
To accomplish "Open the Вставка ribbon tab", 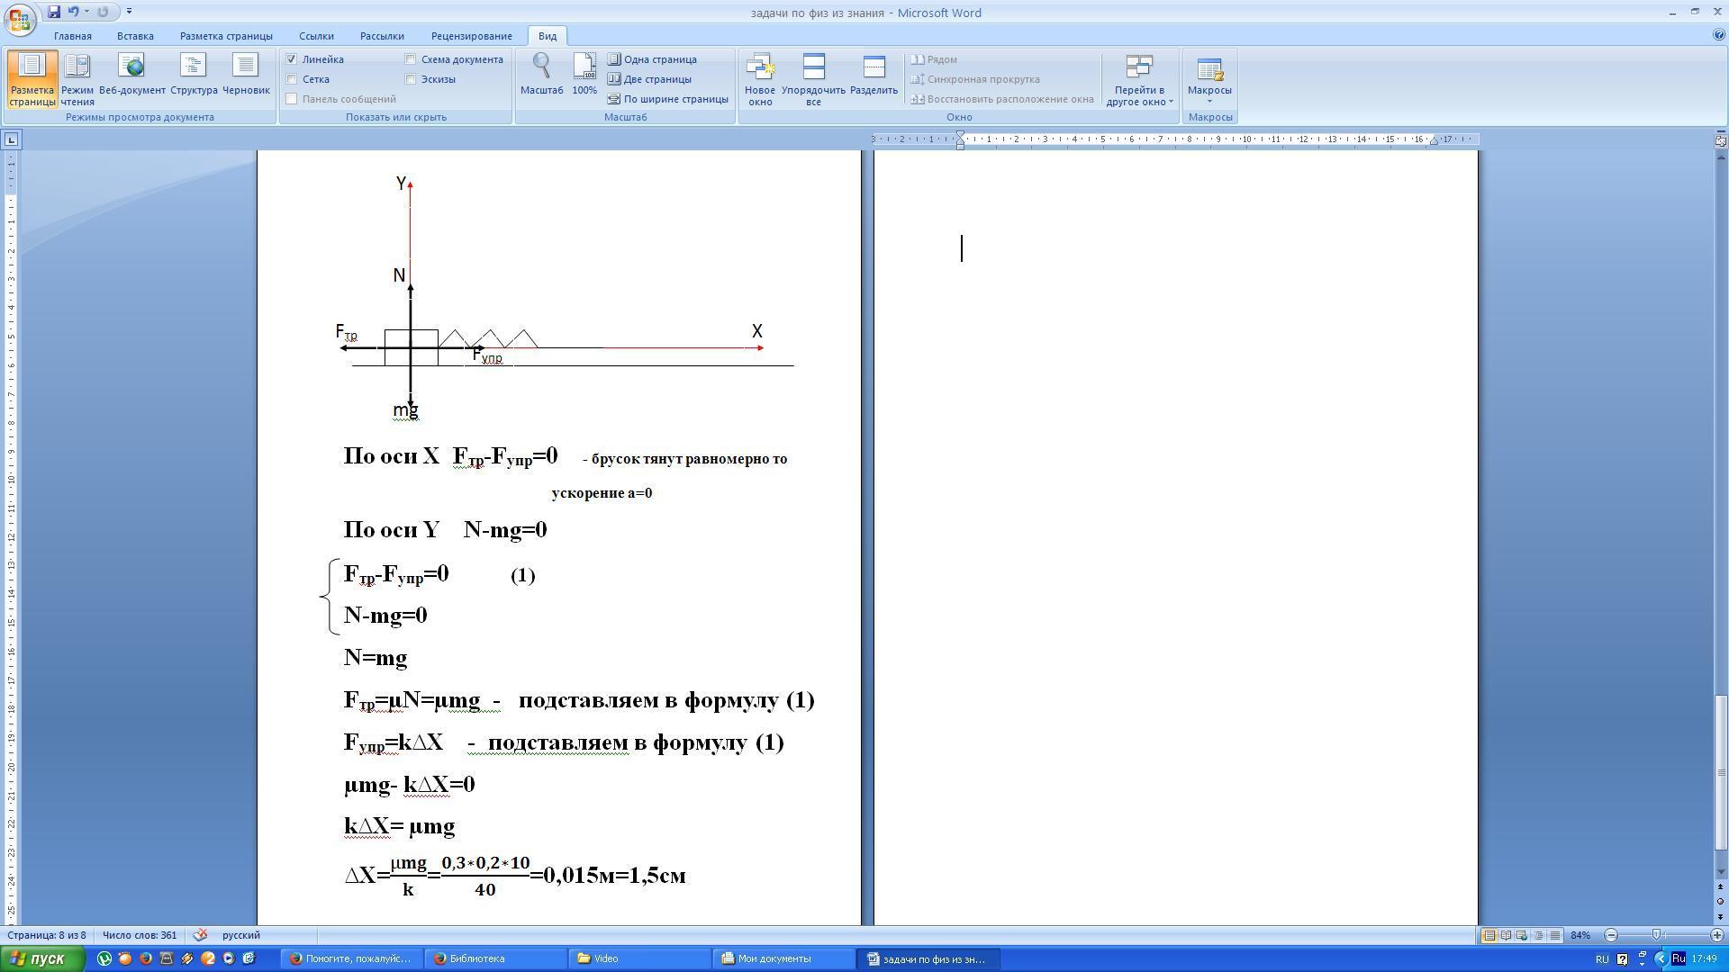I will 135,36.
